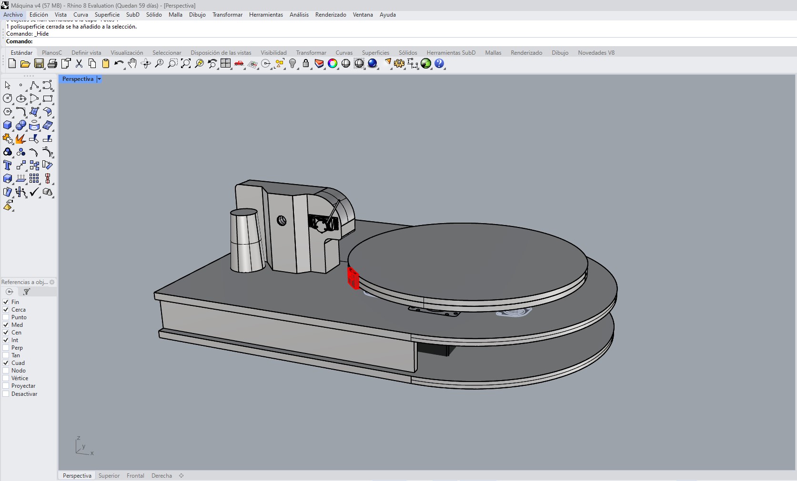Open the object snap panel gear options
This screenshot has width=797, height=481.
[52, 282]
